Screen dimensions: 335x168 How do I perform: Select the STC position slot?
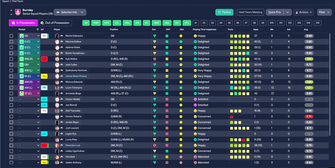[x=187, y=23]
